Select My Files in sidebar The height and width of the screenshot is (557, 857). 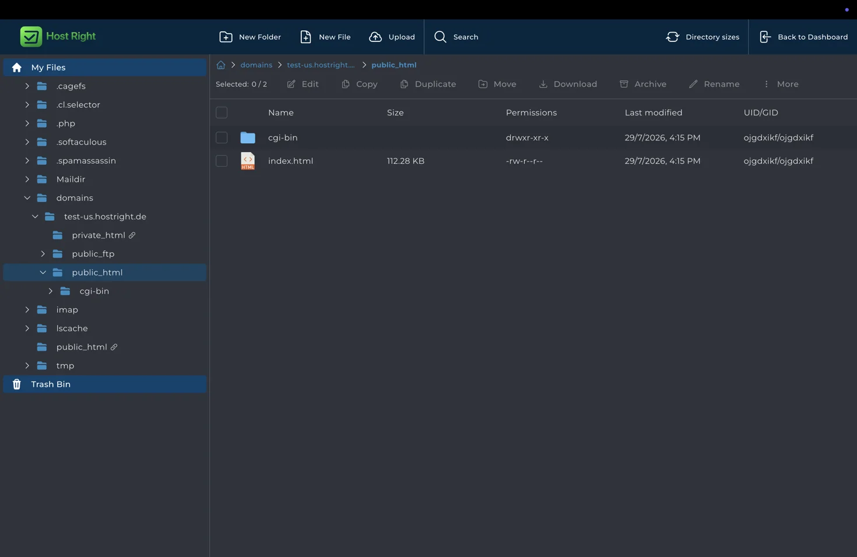pos(105,68)
